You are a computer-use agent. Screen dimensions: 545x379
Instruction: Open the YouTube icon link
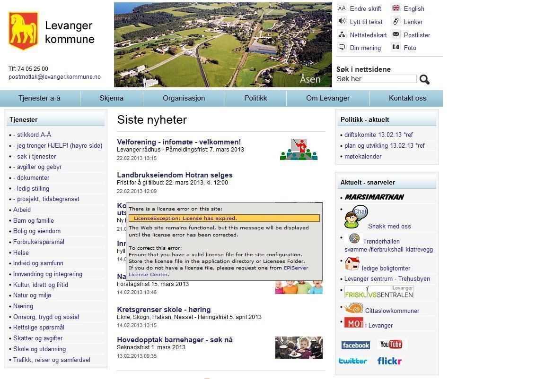tap(391, 344)
